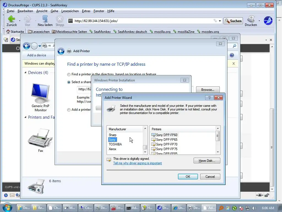Click back arrow in Devices window

click(26, 46)
